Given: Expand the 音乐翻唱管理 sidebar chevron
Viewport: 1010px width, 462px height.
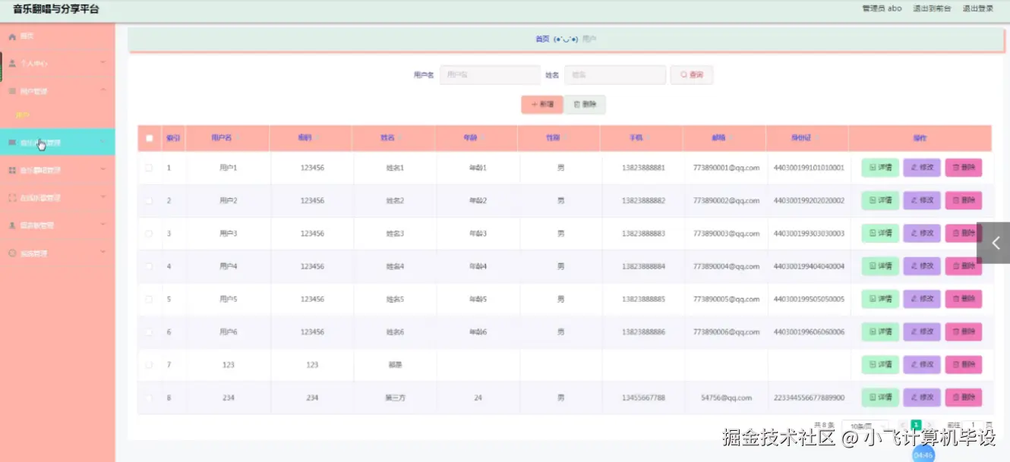Looking at the screenshot, I should [103, 170].
